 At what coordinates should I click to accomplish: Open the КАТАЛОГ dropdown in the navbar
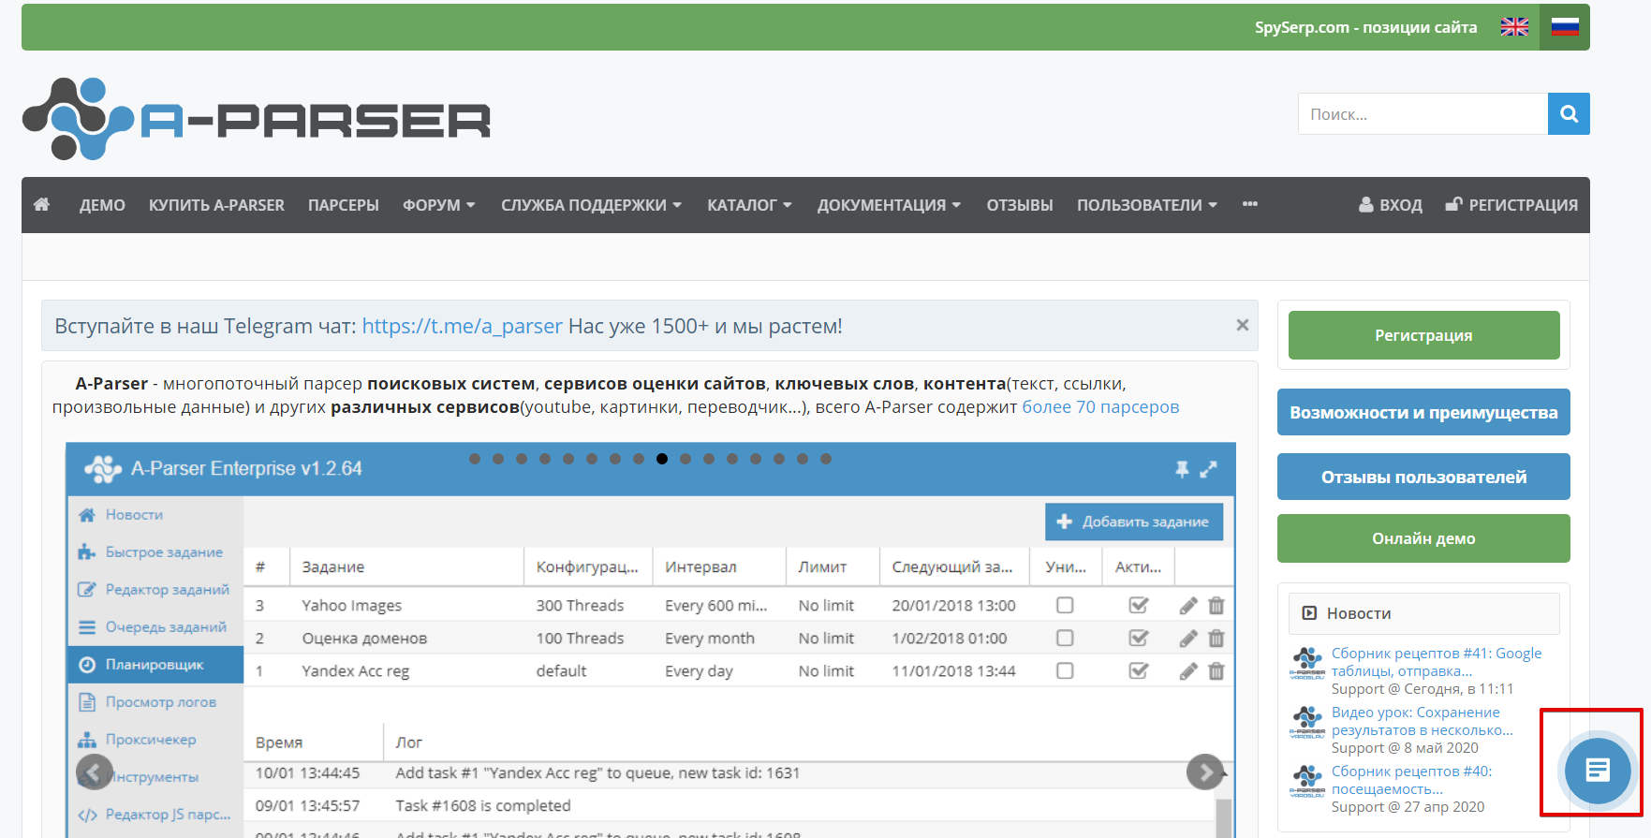749,205
